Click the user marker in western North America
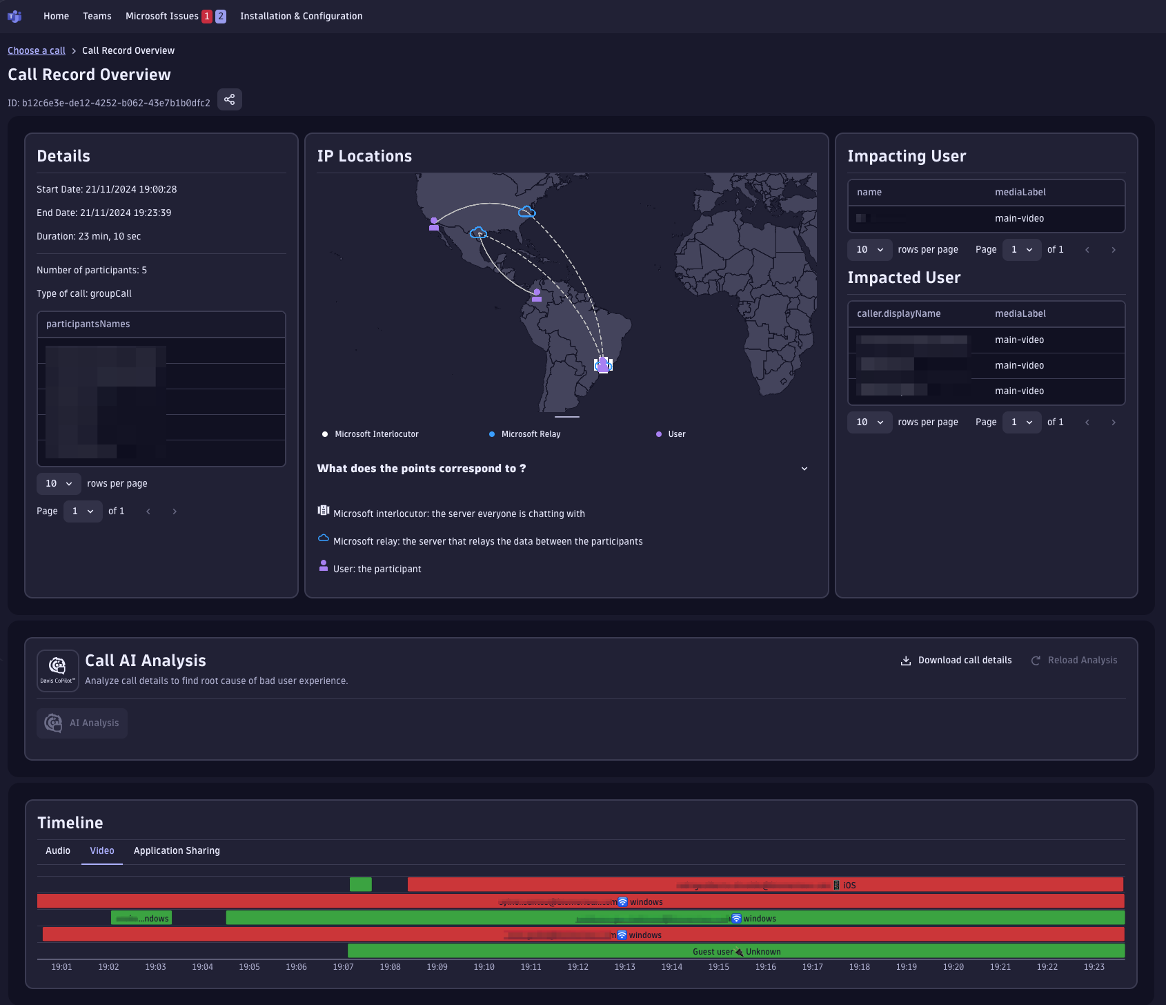 pos(434,224)
